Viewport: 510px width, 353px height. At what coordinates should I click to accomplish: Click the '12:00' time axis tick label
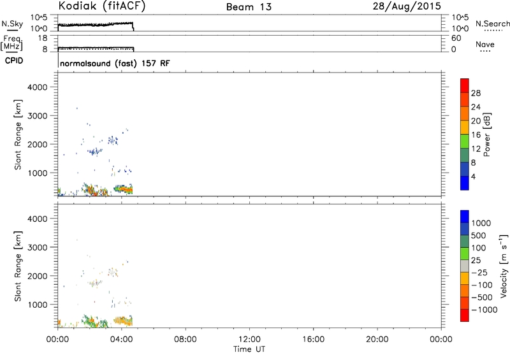point(249,340)
